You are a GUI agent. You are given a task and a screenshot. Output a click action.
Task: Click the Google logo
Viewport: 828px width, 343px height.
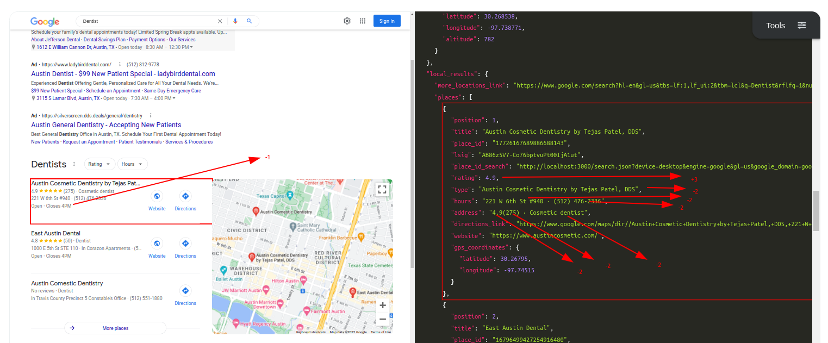[x=45, y=21]
